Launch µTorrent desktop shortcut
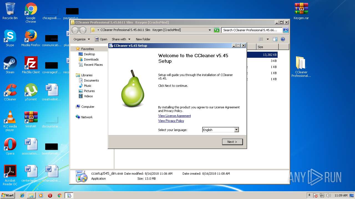The height and width of the screenshot is (199, 355). 31,92
